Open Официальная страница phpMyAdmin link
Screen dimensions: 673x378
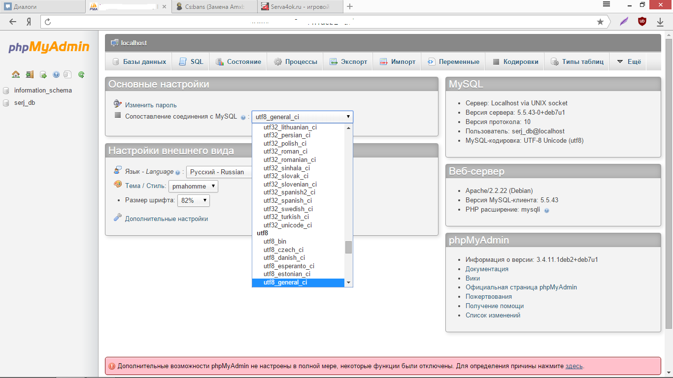521,287
